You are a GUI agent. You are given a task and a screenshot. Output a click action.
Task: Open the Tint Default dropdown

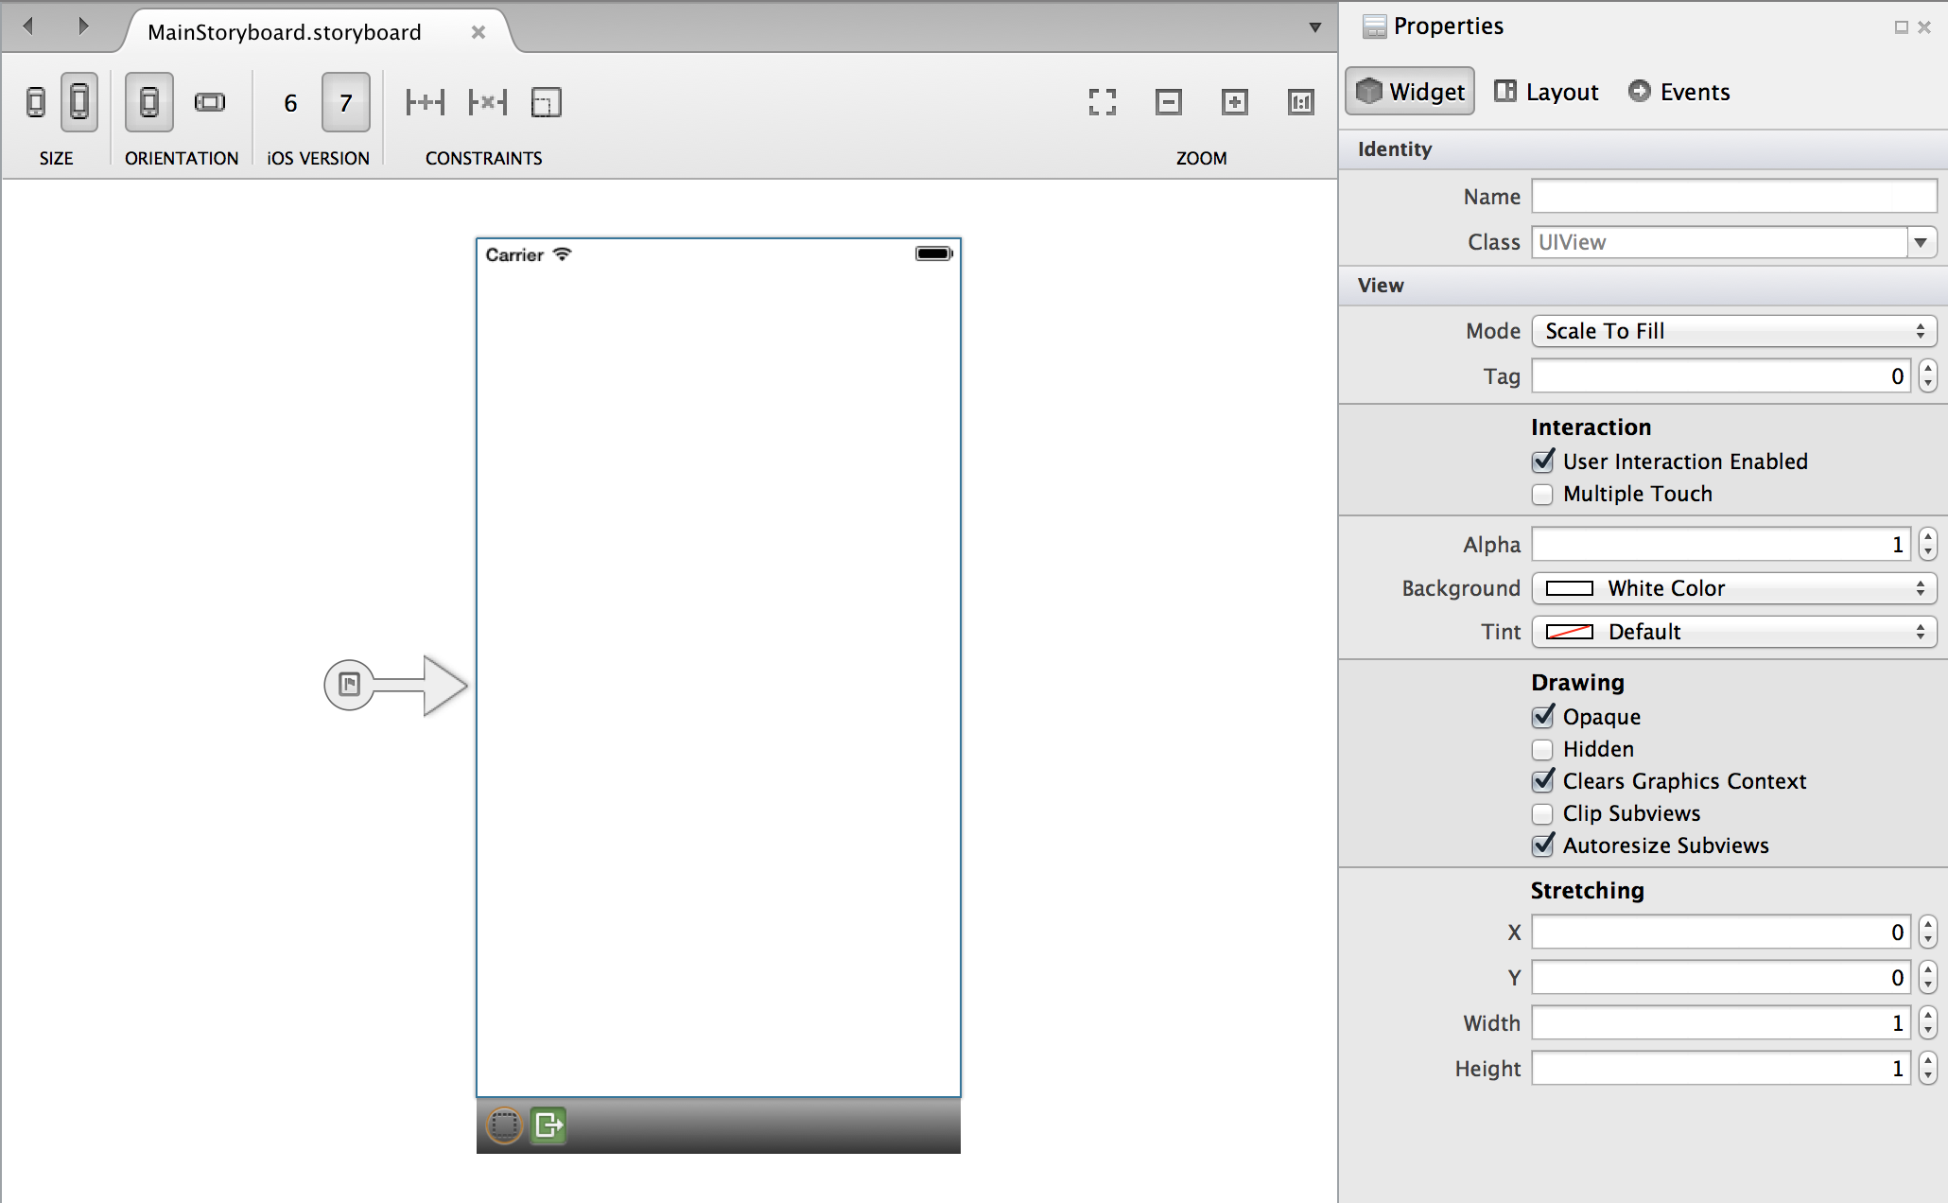click(x=1734, y=632)
